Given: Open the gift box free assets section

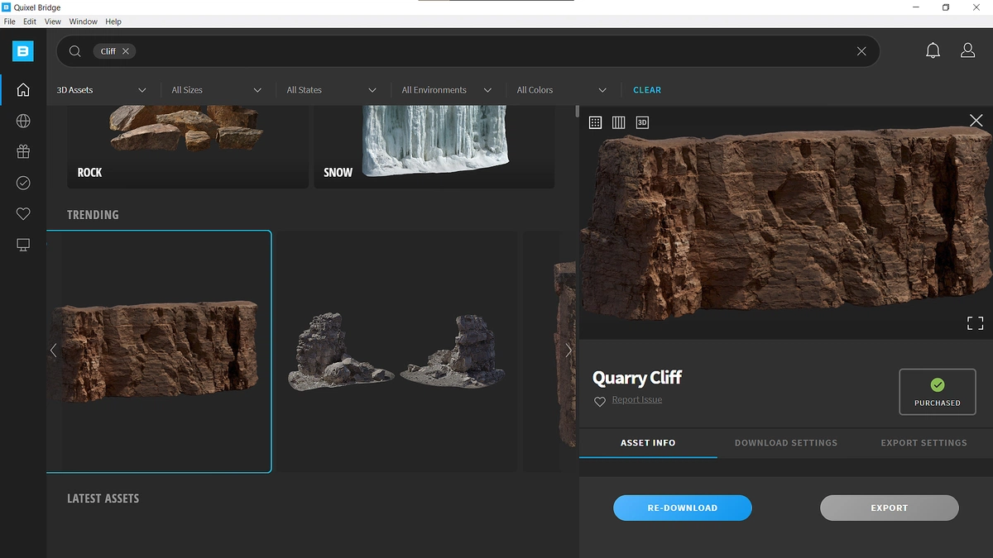Looking at the screenshot, I should (x=23, y=152).
